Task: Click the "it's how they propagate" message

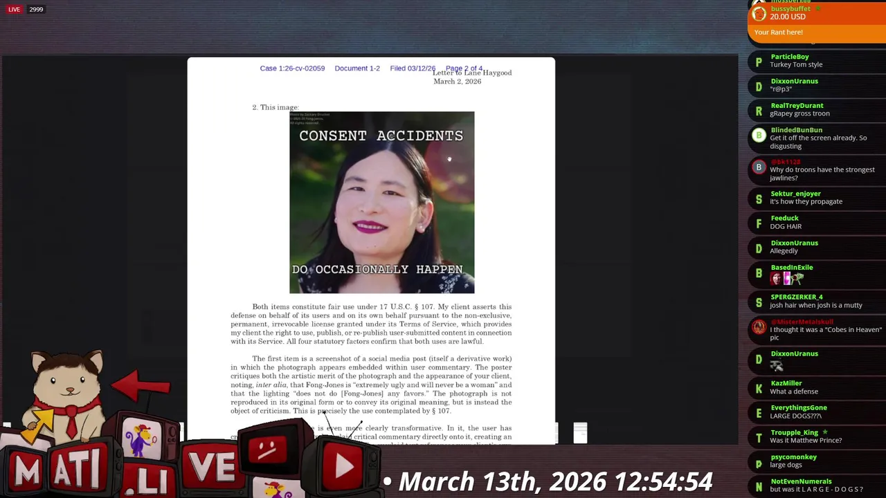Action: point(806,202)
